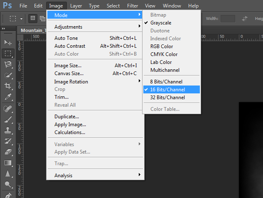This screenshot has height=198, width=263.
Task: Open the Help menu
Action: (x=193, y=6)
